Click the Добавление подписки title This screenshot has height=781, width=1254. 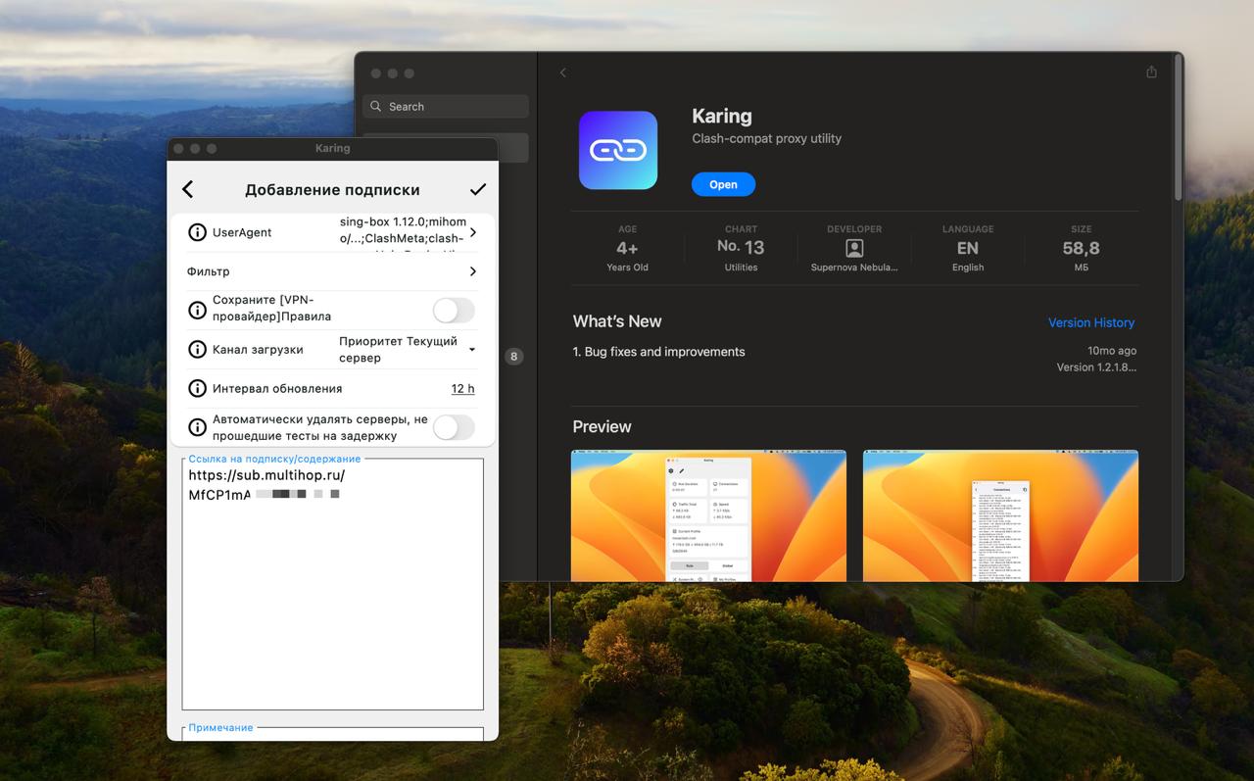[x=332, y=190]
